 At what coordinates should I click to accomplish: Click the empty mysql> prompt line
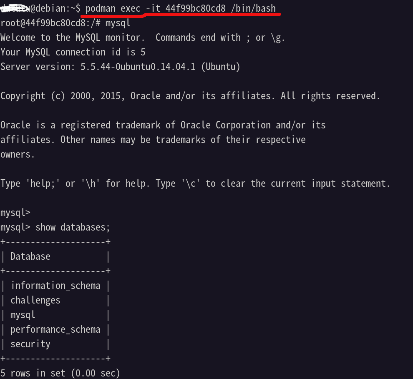click(15, 213)
